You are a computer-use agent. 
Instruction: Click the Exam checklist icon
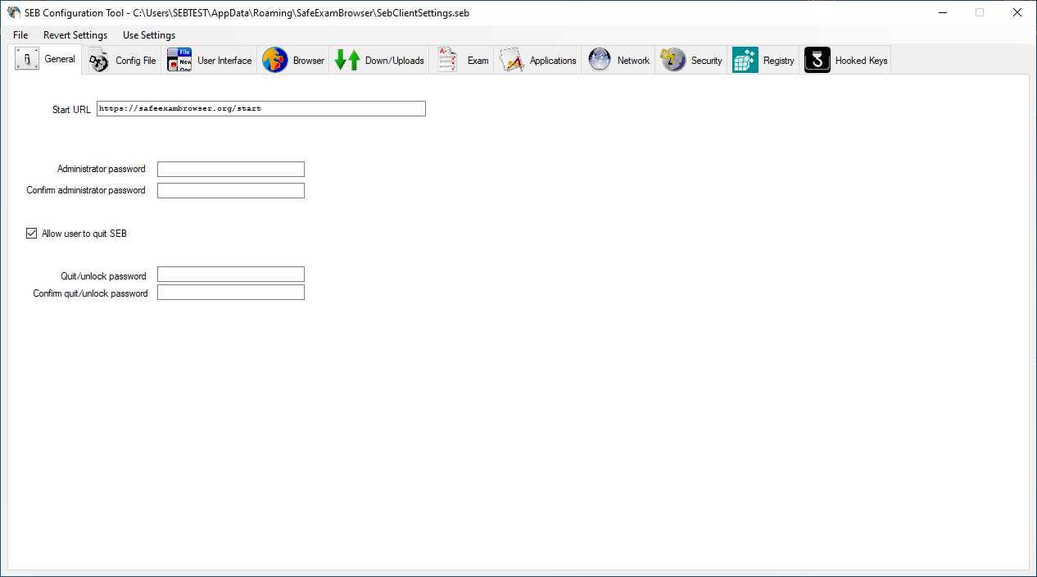click(447, 60)
